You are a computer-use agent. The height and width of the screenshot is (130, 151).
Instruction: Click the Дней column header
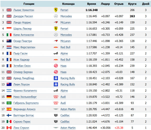pyautogui.click(x=146, y=4)
